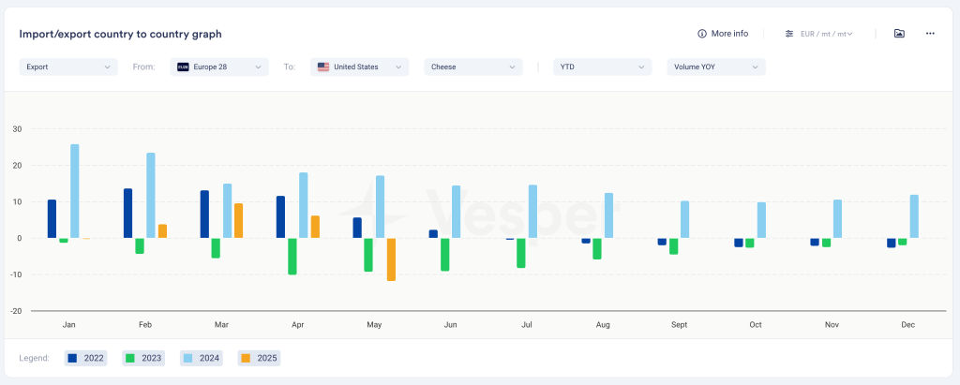Toggle the 2025 legend series

click(x=259, y=358)
